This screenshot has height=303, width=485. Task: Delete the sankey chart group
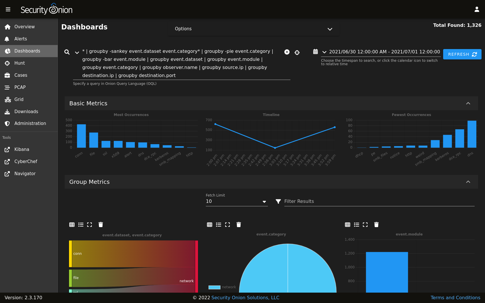(101, 225)
